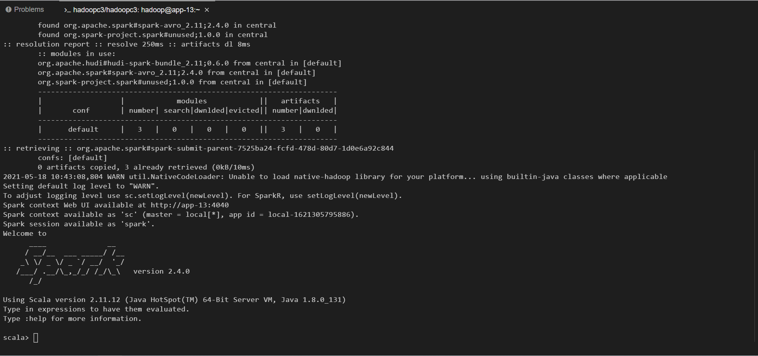Open the Spark Web UI link http://app-13:4040

pyautogui.click(x=189, y=205)
